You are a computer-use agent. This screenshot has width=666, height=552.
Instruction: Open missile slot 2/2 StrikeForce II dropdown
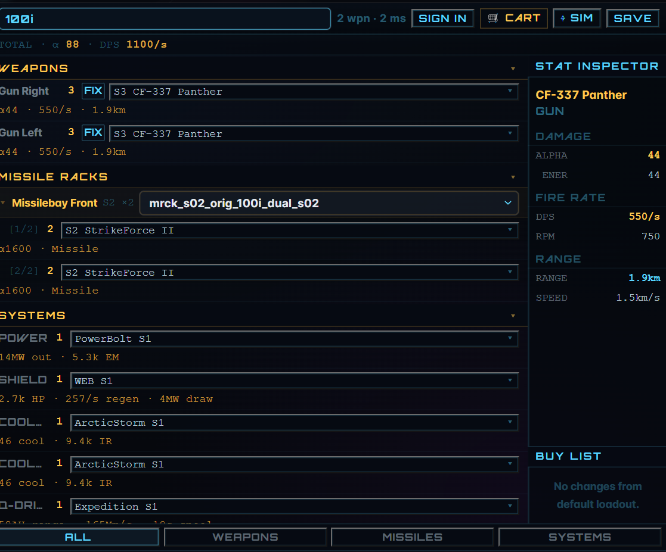(x=290, y=272)
